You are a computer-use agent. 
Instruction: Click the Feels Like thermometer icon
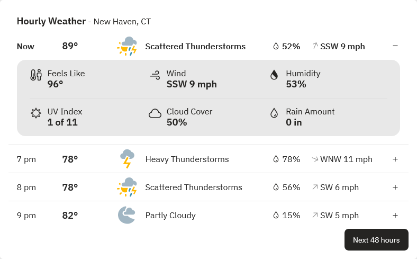tap(36, 75)
